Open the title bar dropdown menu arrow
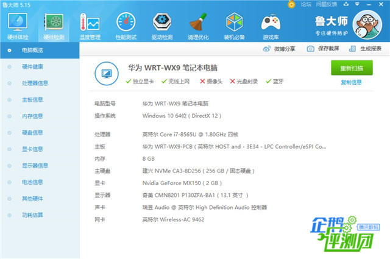The width and height of the screenshot is (390, 259). (357, 4)
